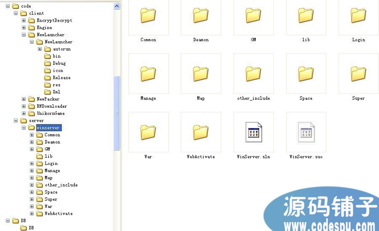Viewport: 379px width, 231px height.
Task: Select the inner NewLauncher tree item
Action: 58,42
